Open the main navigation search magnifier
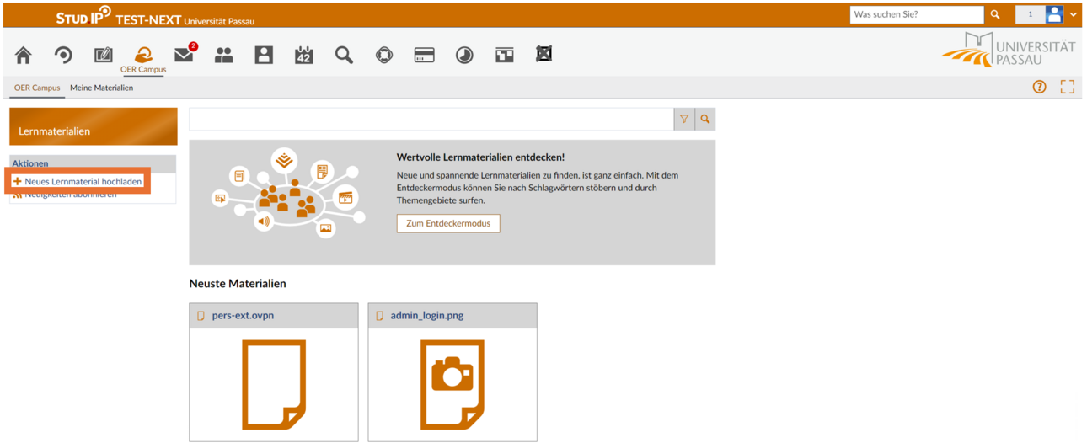The height and width of the screenshot is (443, 1087). (344, 56)
